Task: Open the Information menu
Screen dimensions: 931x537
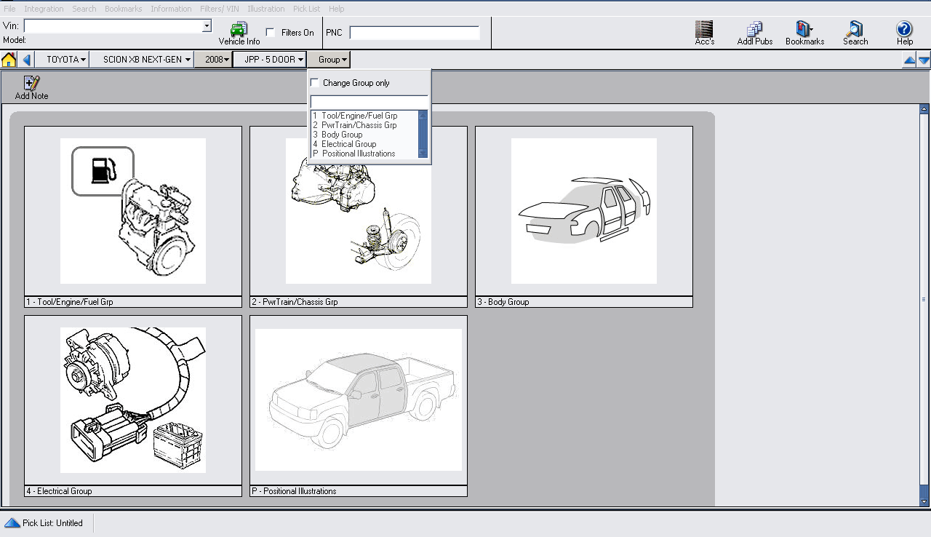Action: [x=171, y=9]
